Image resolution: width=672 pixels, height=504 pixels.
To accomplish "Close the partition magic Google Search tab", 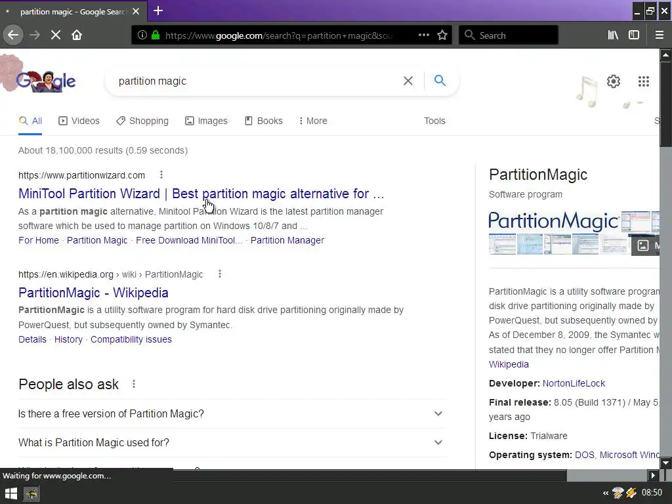I will pos(136,12).
